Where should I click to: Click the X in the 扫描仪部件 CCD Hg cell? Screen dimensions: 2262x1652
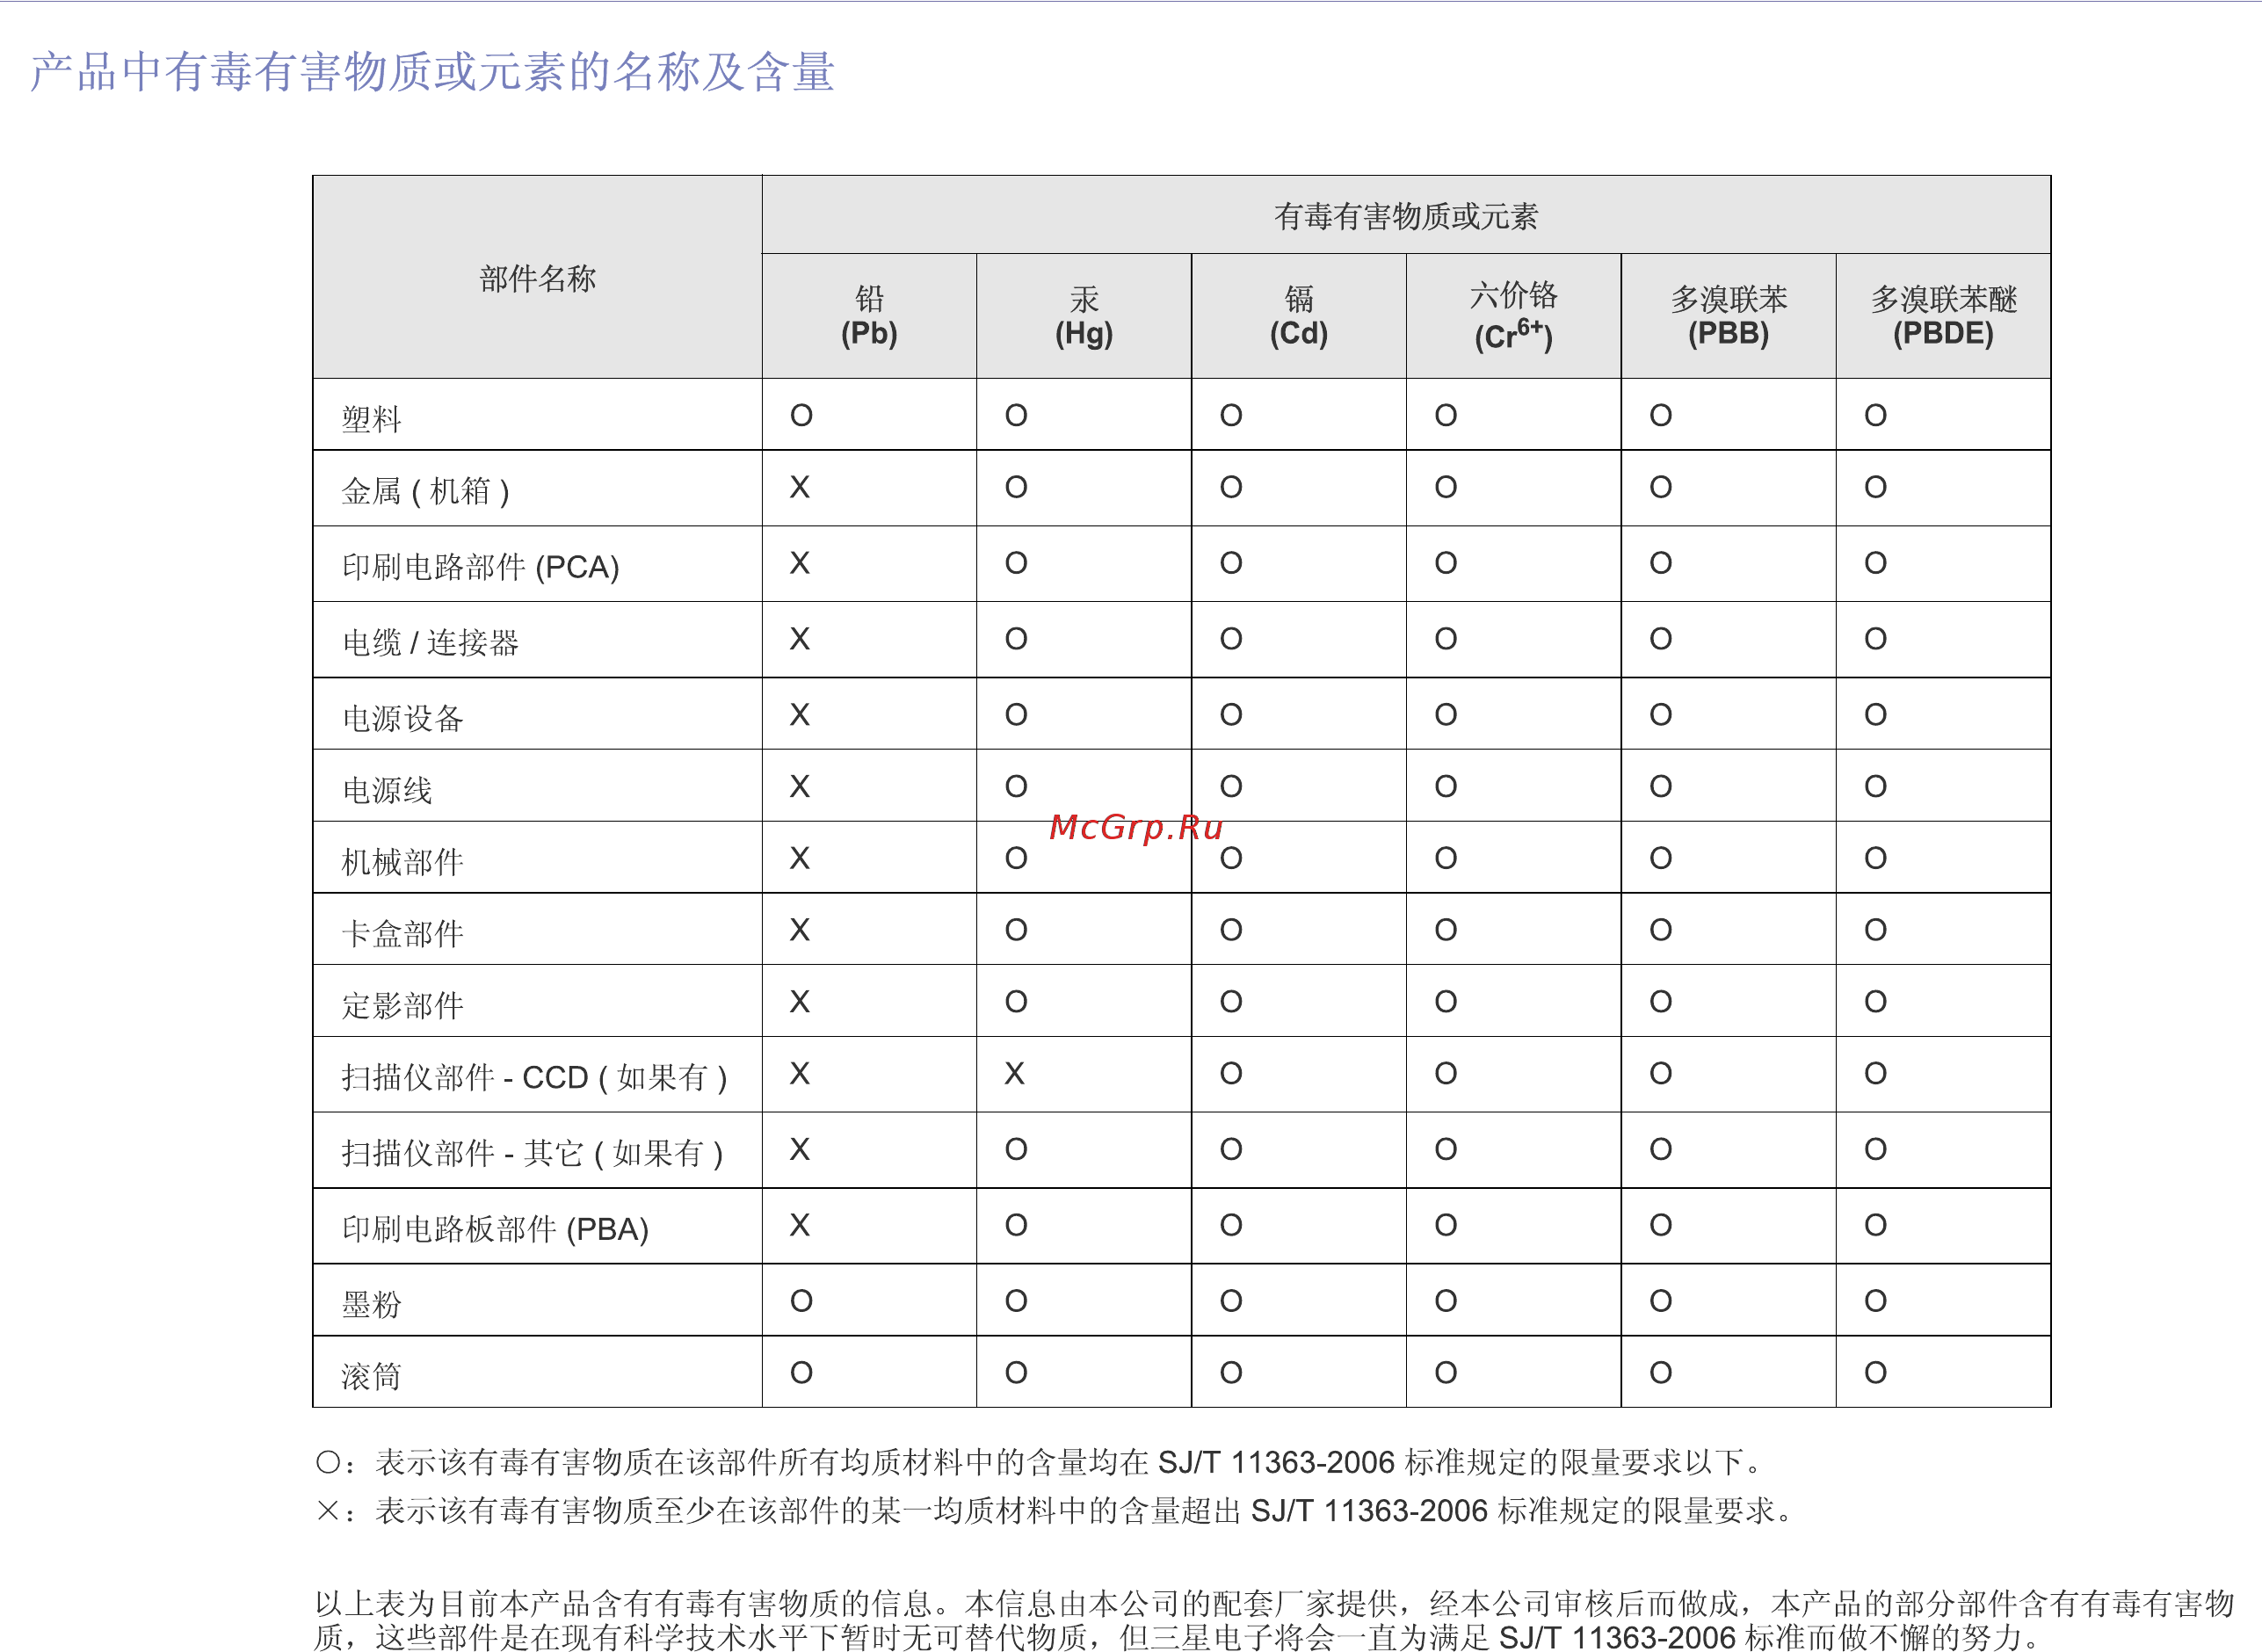tap(1015, 1074)
